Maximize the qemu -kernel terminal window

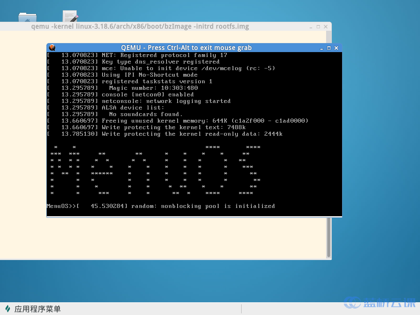click(x=318, y=27)
